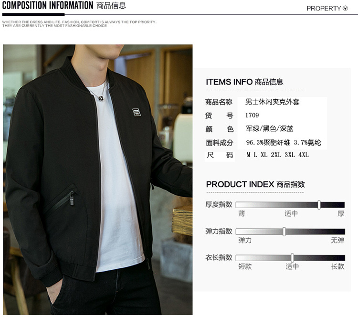
Task: Click the PRODUCT INDEX heading
Action: point(255,184)
